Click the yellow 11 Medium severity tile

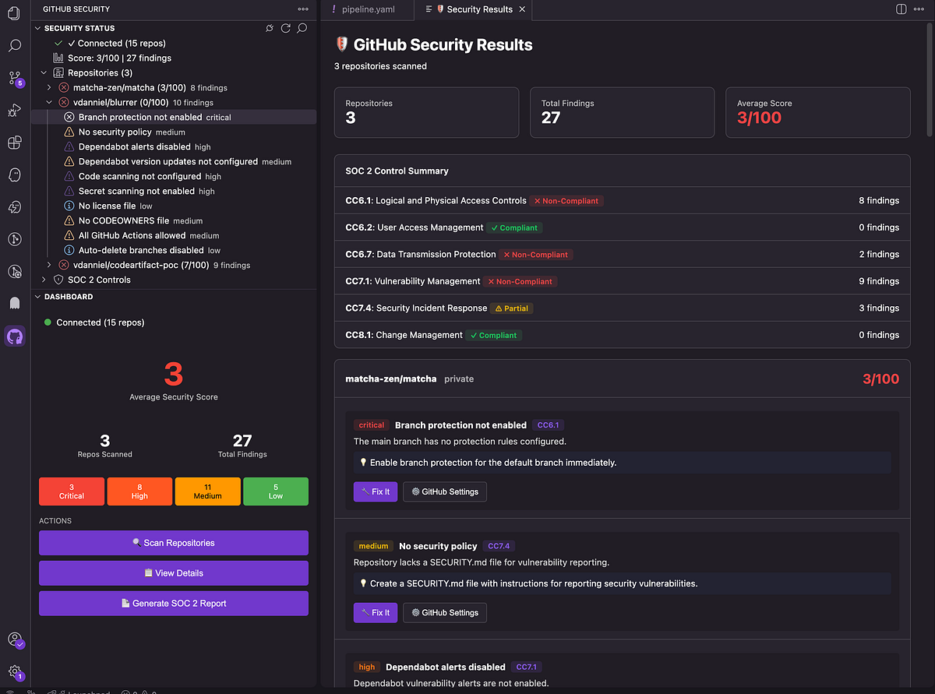[208, 491]
